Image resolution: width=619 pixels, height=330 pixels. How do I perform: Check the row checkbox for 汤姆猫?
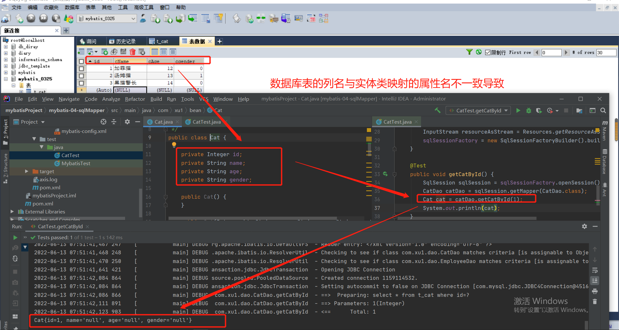pos(81,76)
